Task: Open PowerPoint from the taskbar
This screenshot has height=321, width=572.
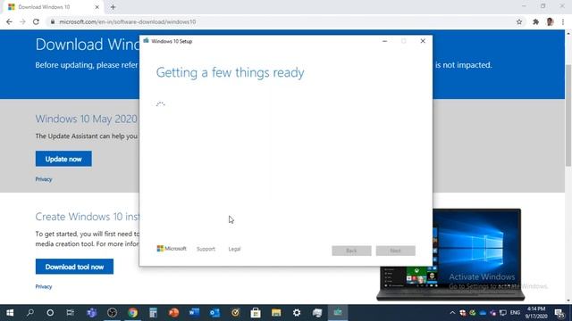Action: click(x=173, y=313)
